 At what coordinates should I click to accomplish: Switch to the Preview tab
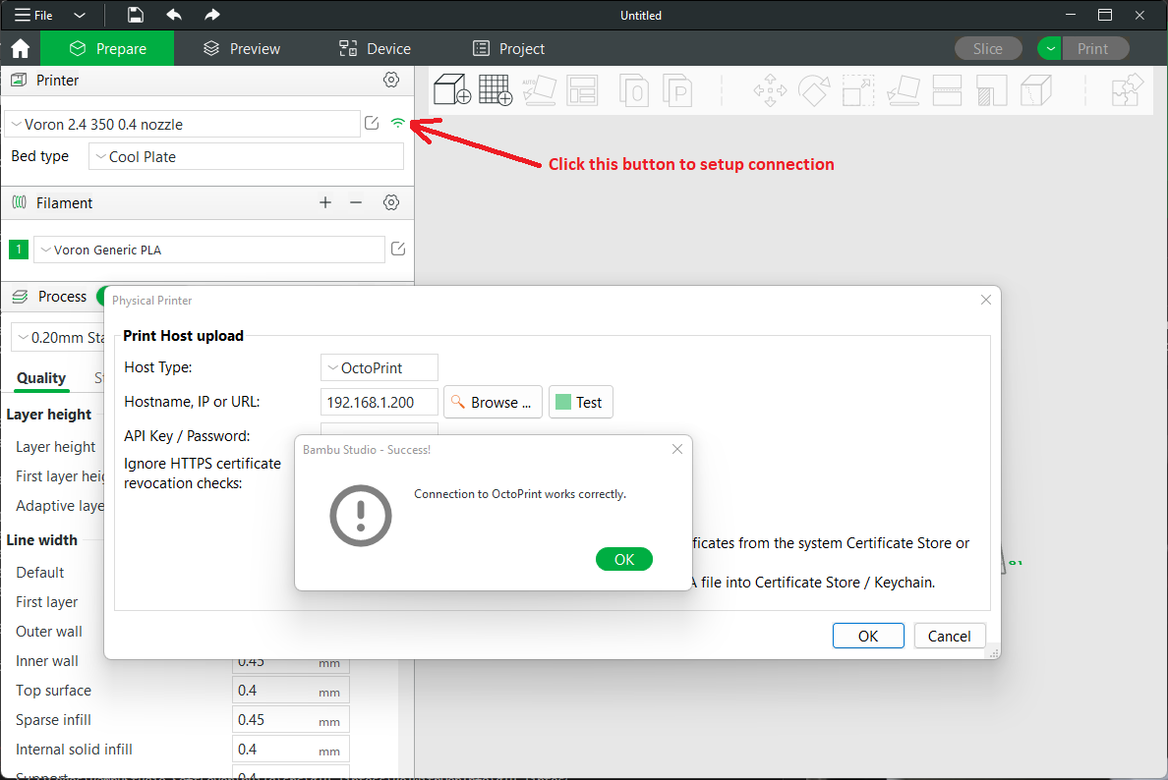pyautogui.click(x=242, y=49)
